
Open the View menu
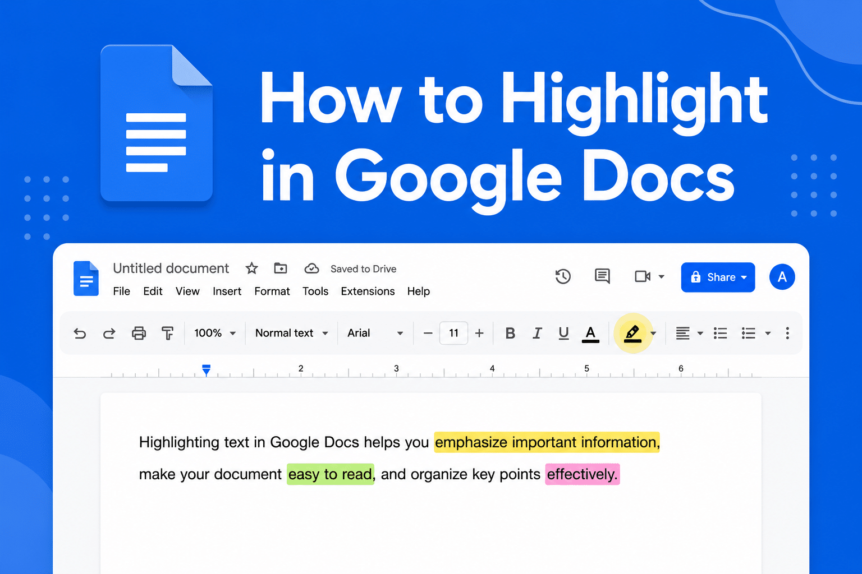(187, 291)
